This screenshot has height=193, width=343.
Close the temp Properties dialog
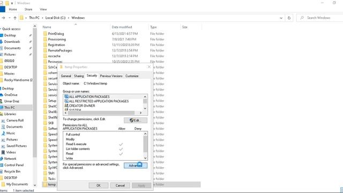[149, 66]
